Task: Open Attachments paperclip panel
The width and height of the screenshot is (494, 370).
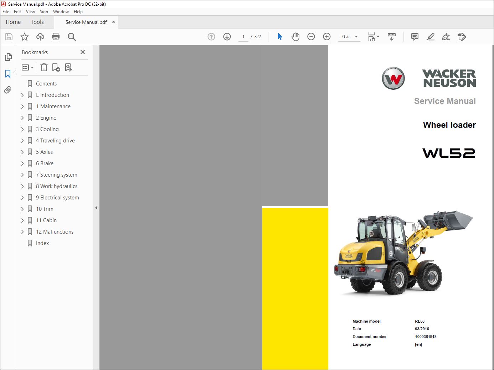Action: [8, 90]
